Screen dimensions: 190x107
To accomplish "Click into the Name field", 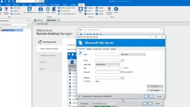I will (x=108, y=54).
